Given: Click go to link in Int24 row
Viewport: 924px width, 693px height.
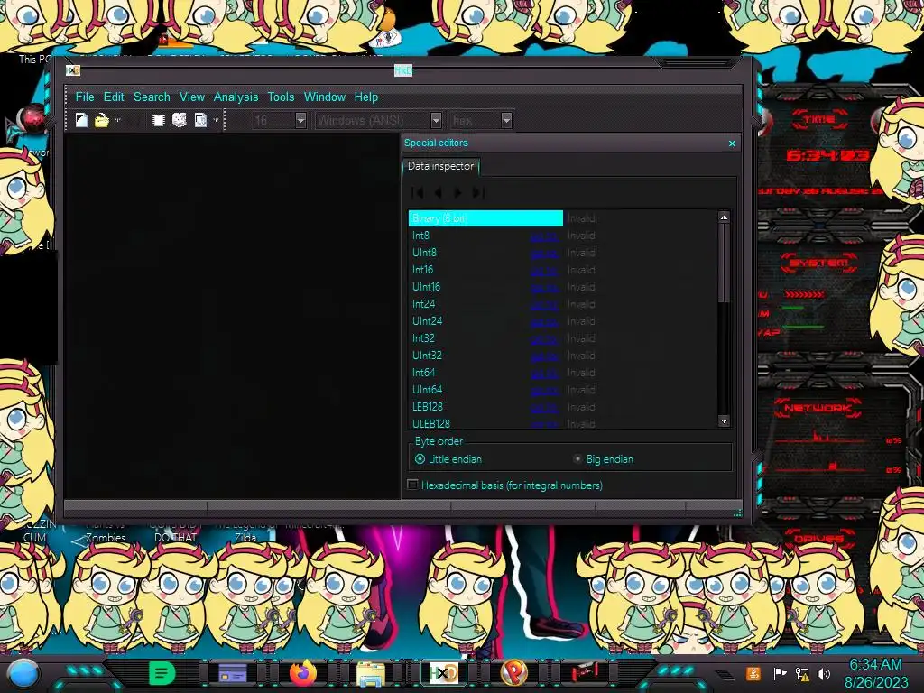Looking at the screenshot, I should [x=544, y=305].
